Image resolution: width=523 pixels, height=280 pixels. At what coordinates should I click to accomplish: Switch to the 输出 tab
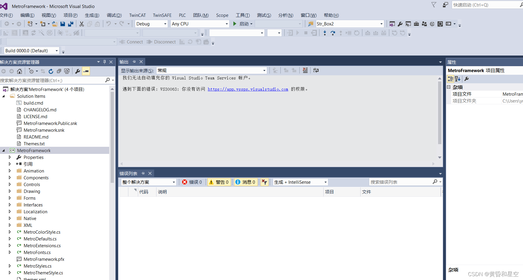click(x=124, y=62)
